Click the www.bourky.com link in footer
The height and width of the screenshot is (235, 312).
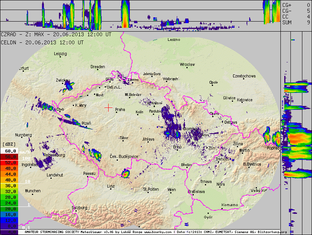pyautogui.click(x=158, y=232)
